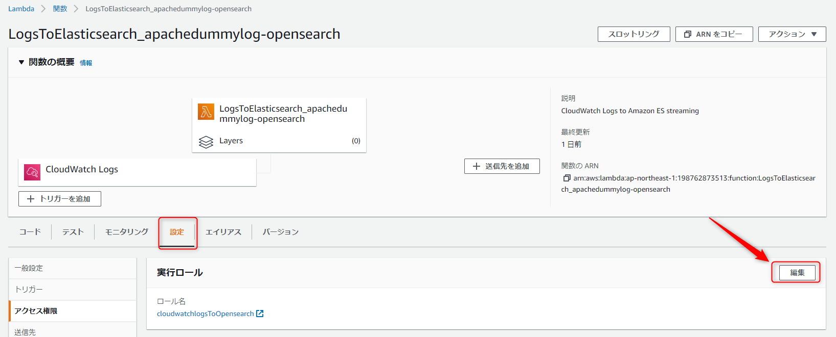
Task: Open the 情報 info link
Action: [x=86, y=63]
